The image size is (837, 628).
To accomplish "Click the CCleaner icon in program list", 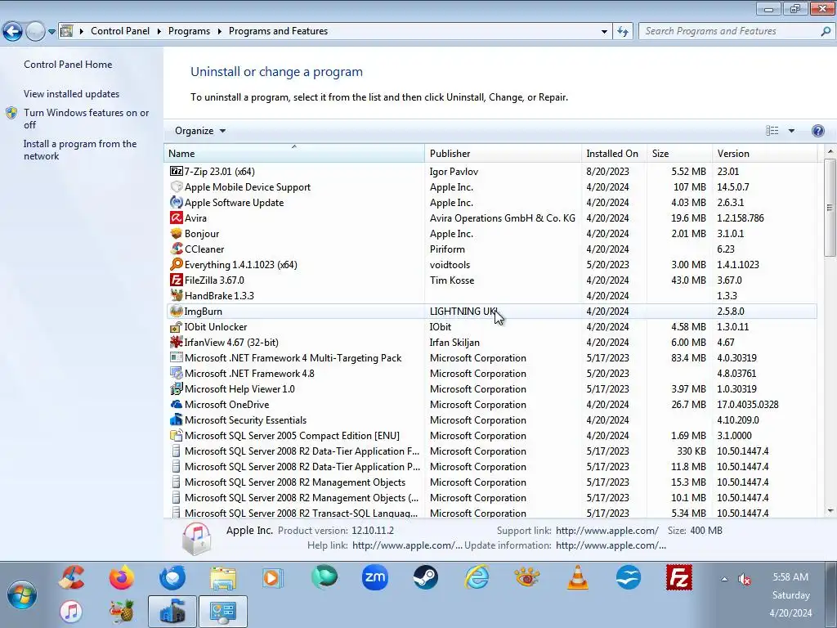I will coord(177,249).
